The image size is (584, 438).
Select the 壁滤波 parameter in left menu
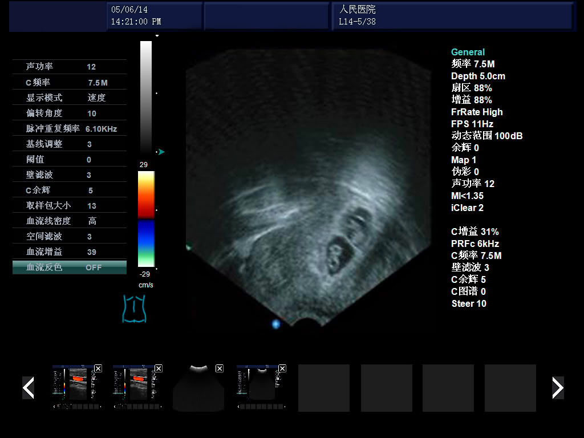pos(70,175)
